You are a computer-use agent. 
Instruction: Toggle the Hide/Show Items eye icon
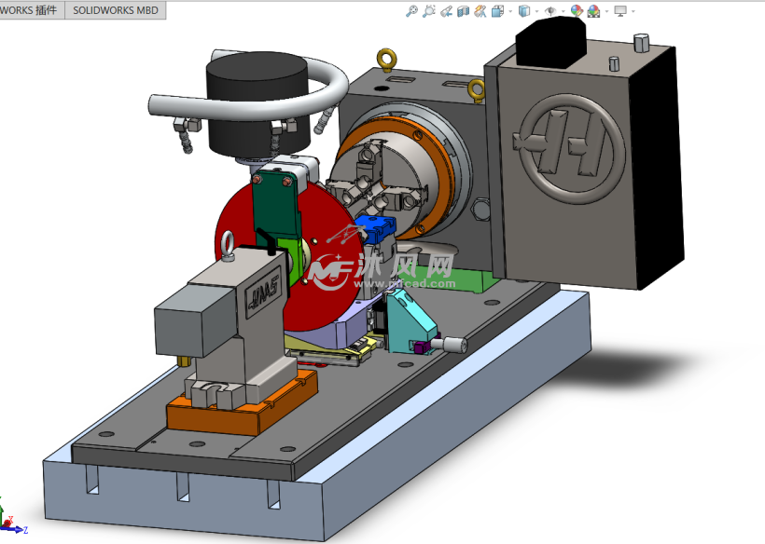tap(550, 11)
